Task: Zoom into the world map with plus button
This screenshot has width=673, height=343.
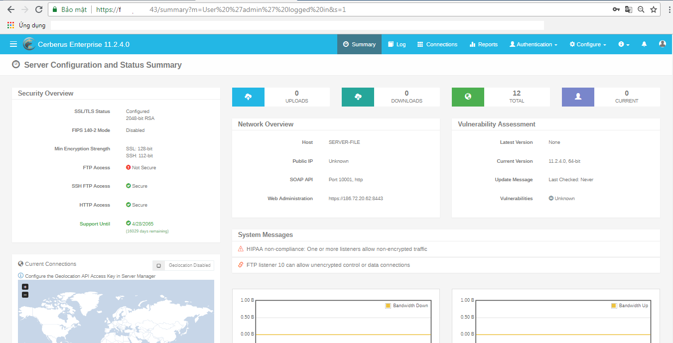Action: (24, 286)
